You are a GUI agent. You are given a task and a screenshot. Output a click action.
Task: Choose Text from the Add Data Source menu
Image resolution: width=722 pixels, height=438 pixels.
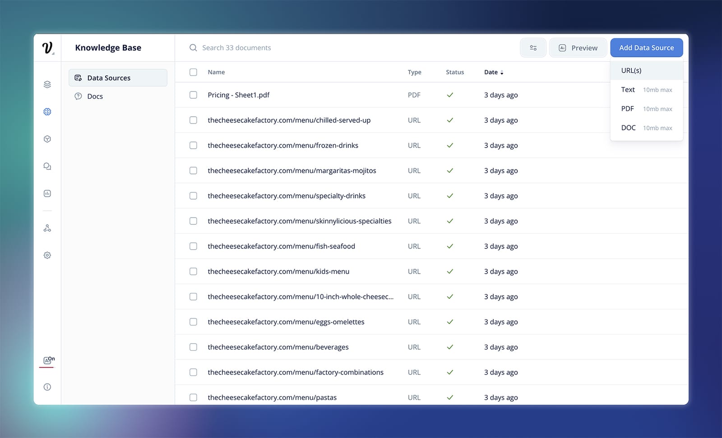[x=646, y=90]
